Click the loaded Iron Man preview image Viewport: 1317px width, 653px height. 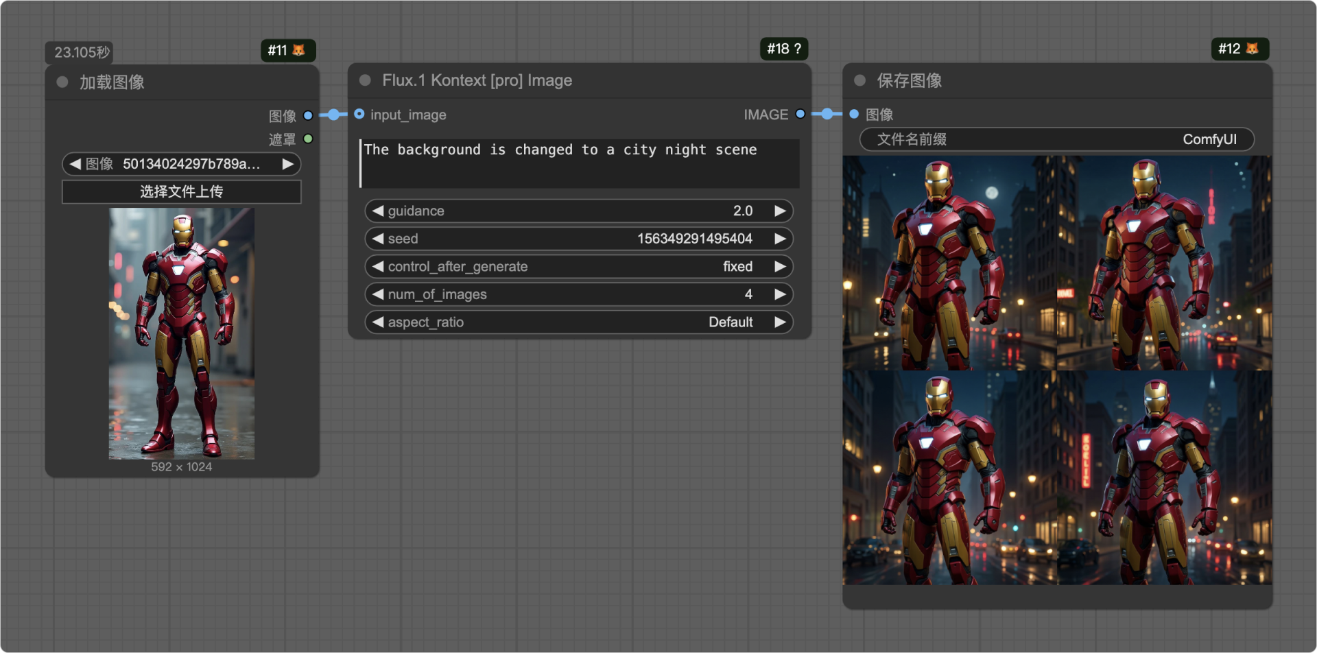[x=182, y=333]
